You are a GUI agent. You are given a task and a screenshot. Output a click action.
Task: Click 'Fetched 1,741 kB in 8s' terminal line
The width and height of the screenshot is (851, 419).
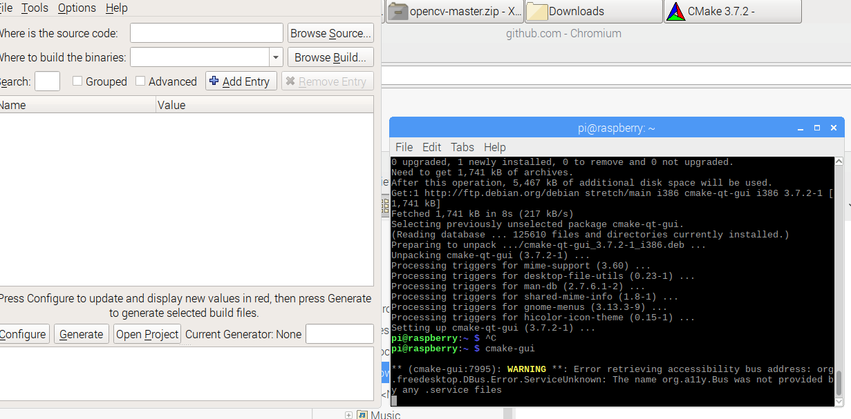pos(483,214)
